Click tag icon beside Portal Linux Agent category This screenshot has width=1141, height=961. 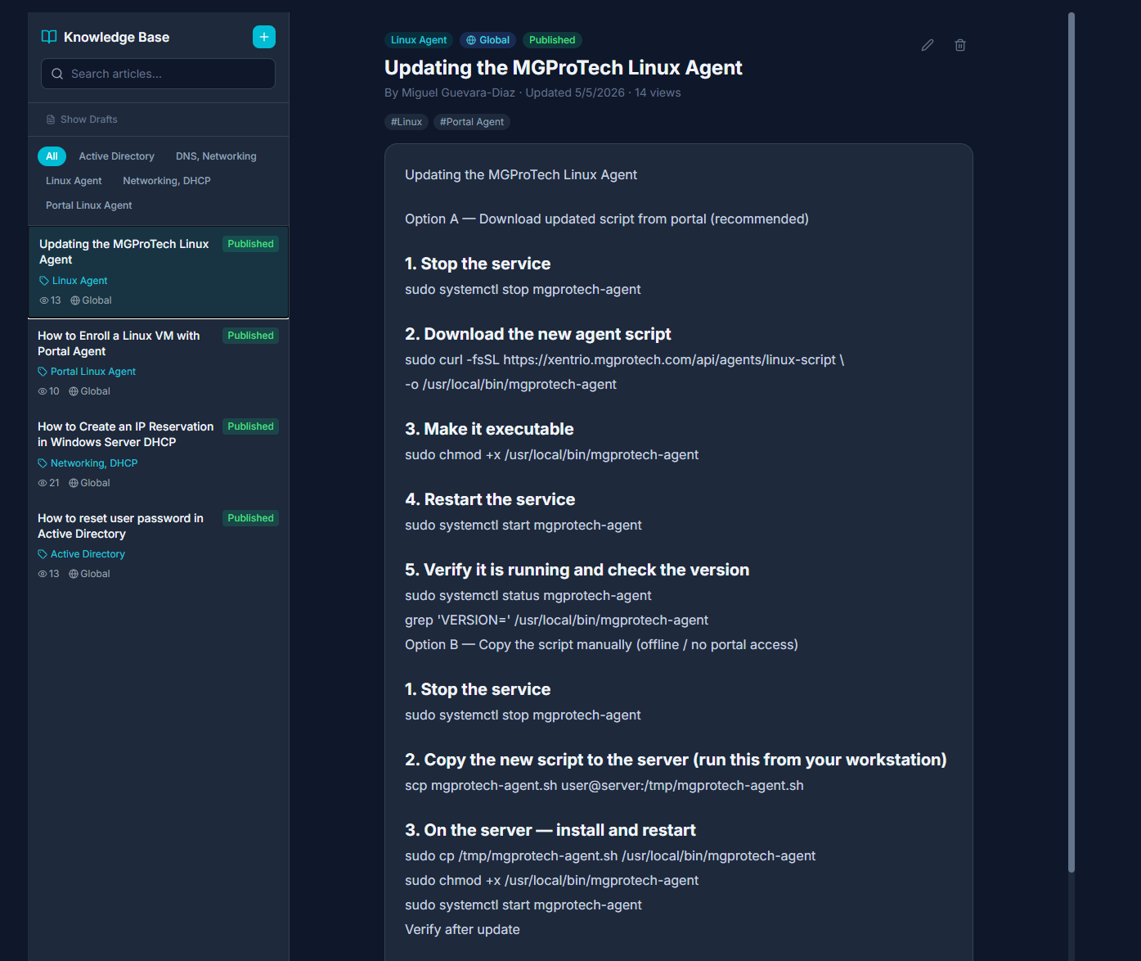tap(43, 372)
